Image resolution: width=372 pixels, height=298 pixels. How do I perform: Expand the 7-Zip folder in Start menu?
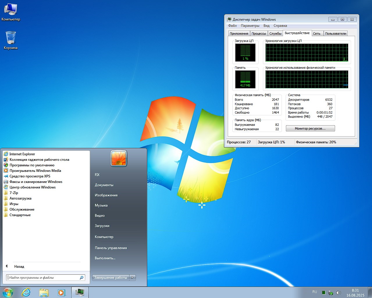click(x=14, y=193)
